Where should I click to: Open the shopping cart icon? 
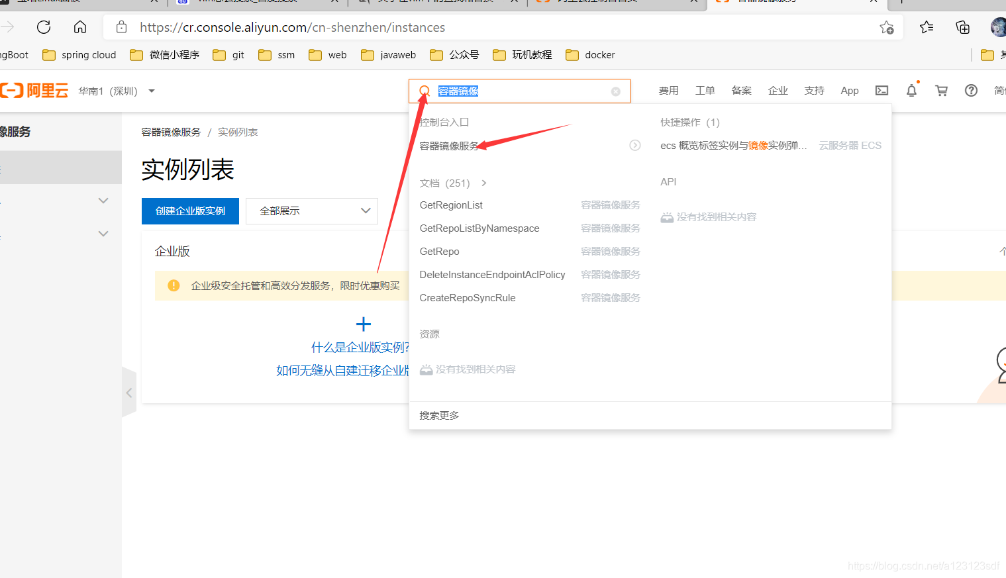(941, 91)
